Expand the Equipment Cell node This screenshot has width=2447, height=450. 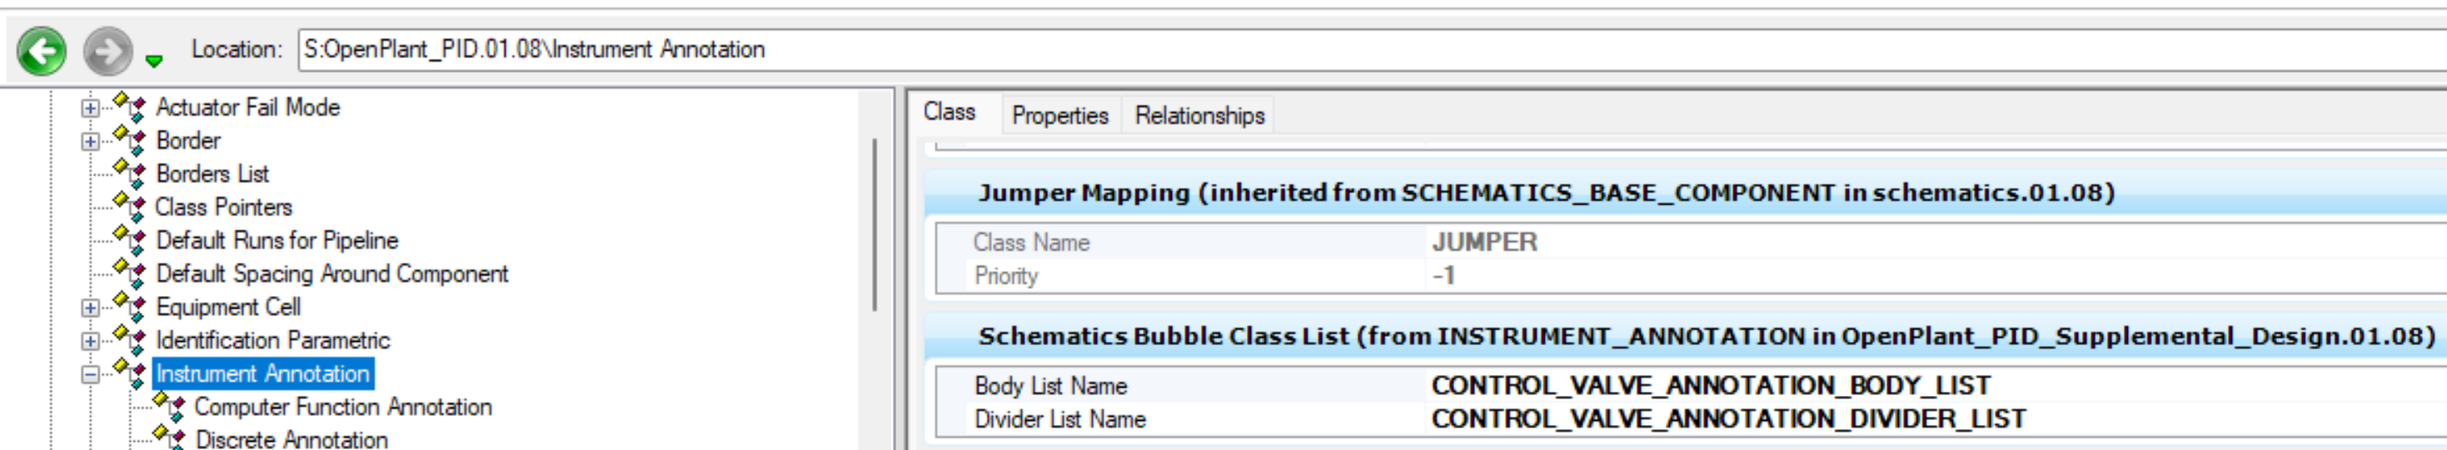(90, 308)
